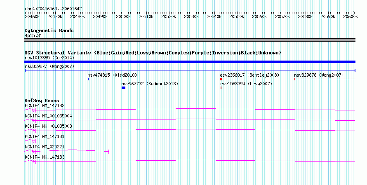This screenshot has height=185, width=367.
Task: Select the magenta NM_147182 transcript line
Action: pyautogui.click(x=190, y=110)
